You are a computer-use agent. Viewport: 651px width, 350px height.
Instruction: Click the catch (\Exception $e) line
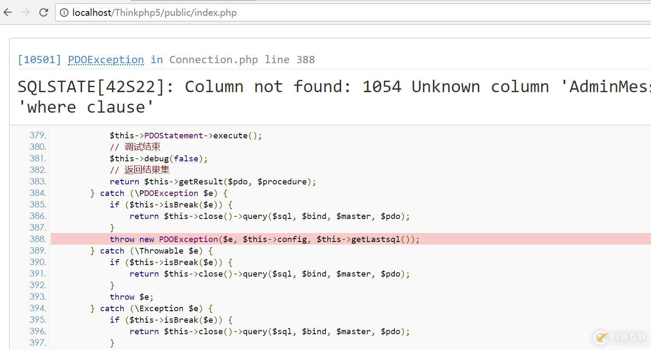151,309
